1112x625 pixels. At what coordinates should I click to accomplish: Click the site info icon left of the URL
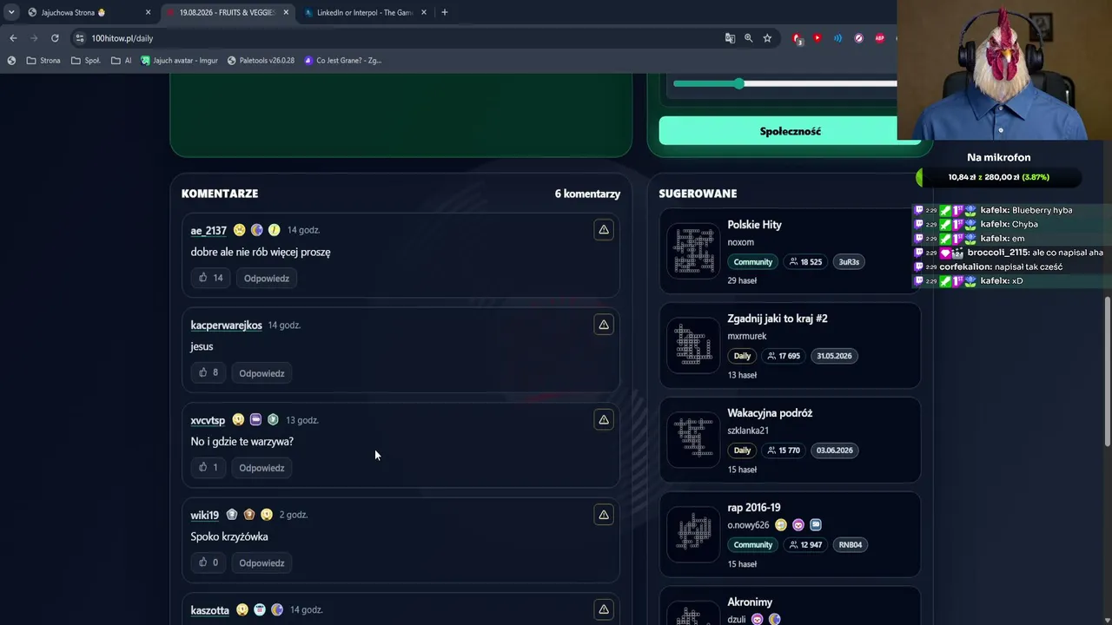coord(80,38)
